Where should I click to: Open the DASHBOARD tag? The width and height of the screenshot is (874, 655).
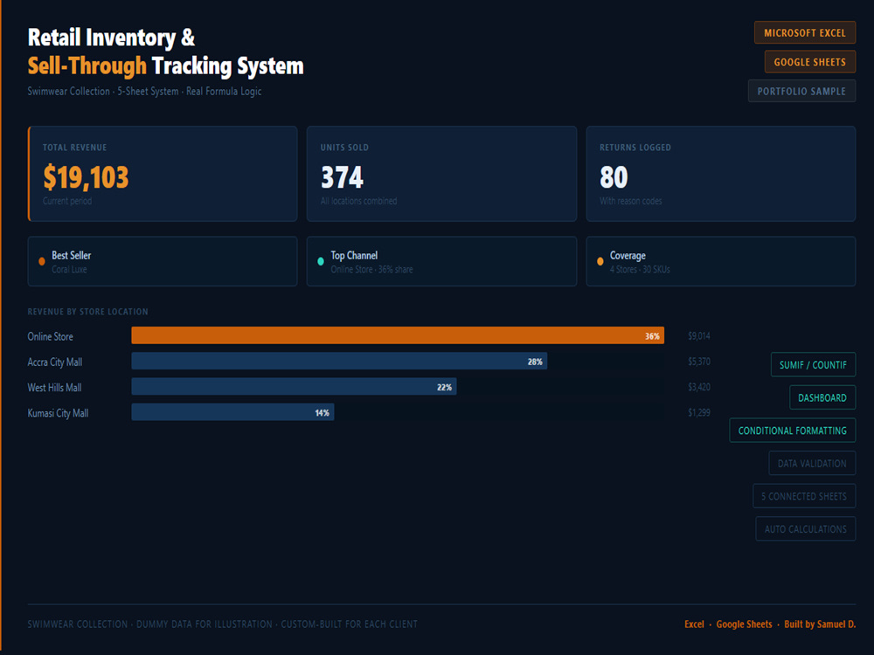click(x=822, y=397)
